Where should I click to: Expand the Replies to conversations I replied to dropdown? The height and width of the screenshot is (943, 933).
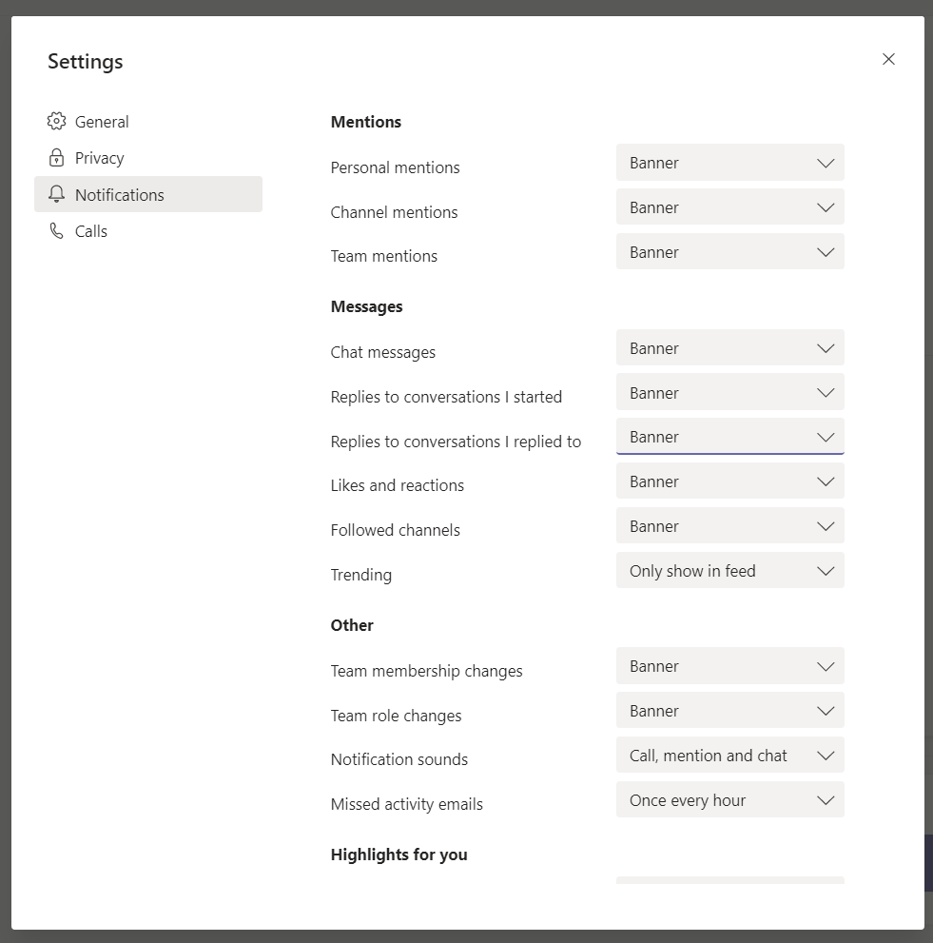point(729,437)
